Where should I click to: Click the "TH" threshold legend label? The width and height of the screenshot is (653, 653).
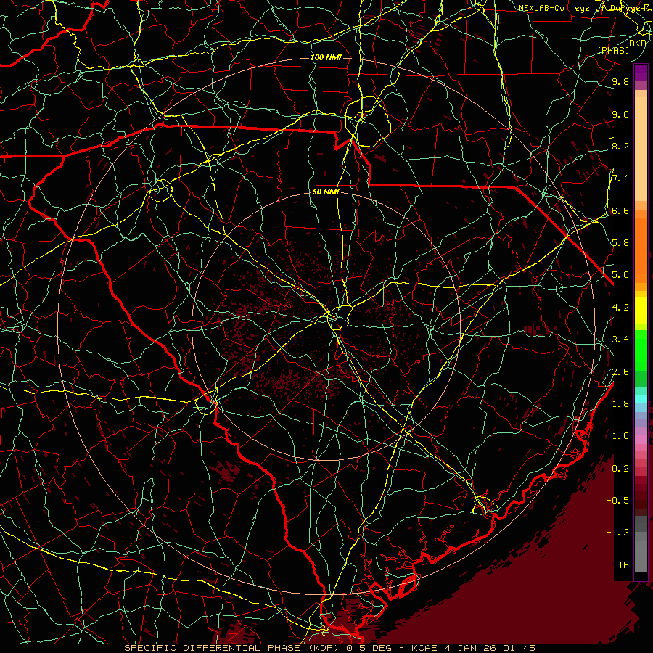point(623,565)
